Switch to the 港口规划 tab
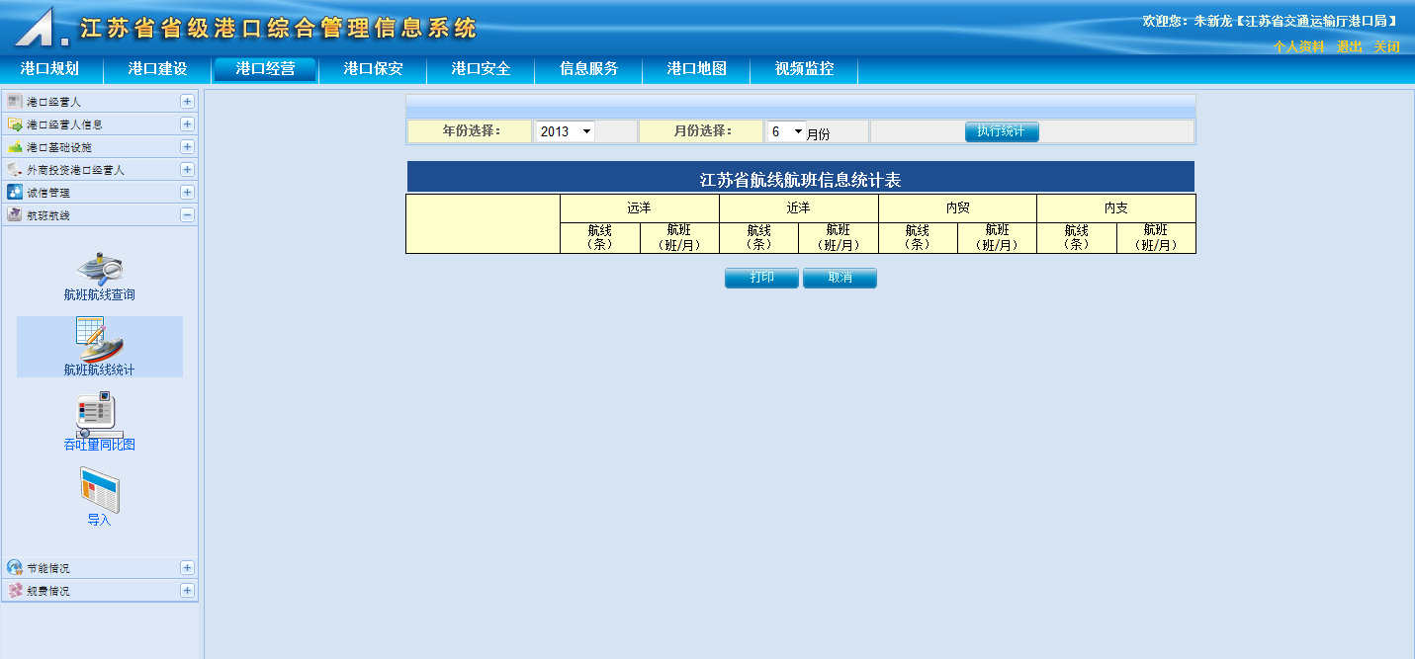 coord(49,69)
